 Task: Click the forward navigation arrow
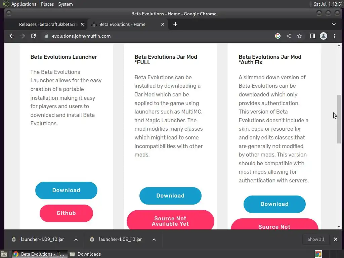click(23, 36)
